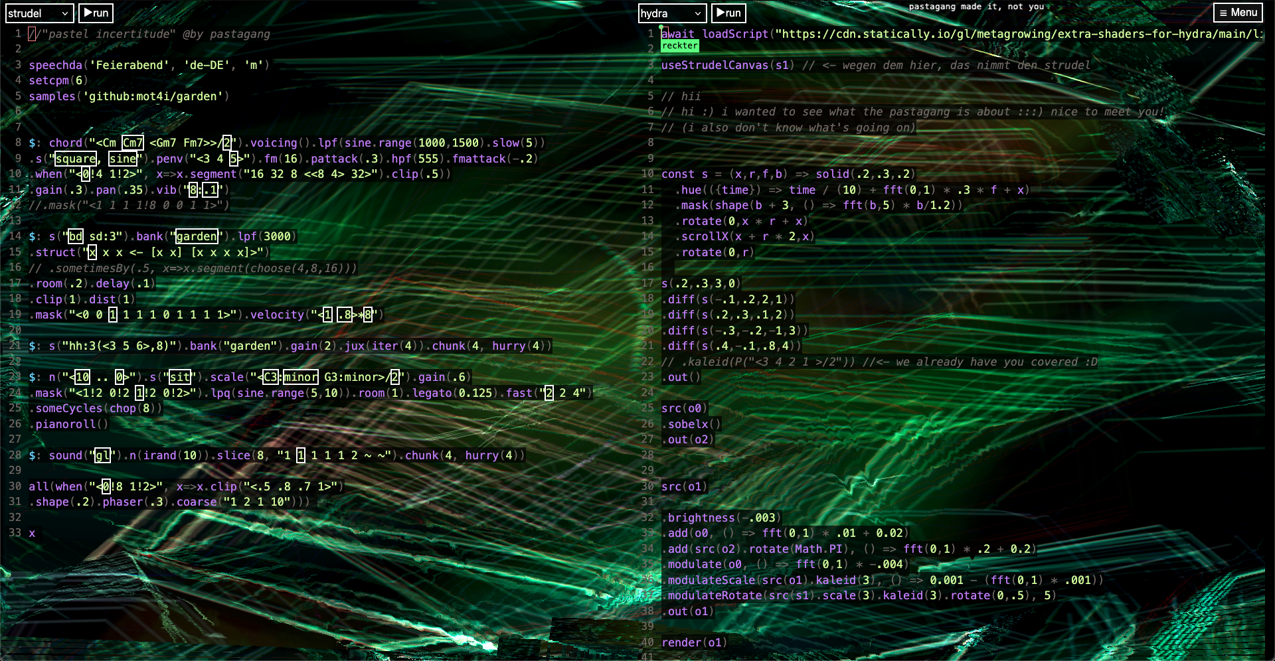Run the strudel pane code
This screenshot has width=1275, height=661.
pos(96,13)
